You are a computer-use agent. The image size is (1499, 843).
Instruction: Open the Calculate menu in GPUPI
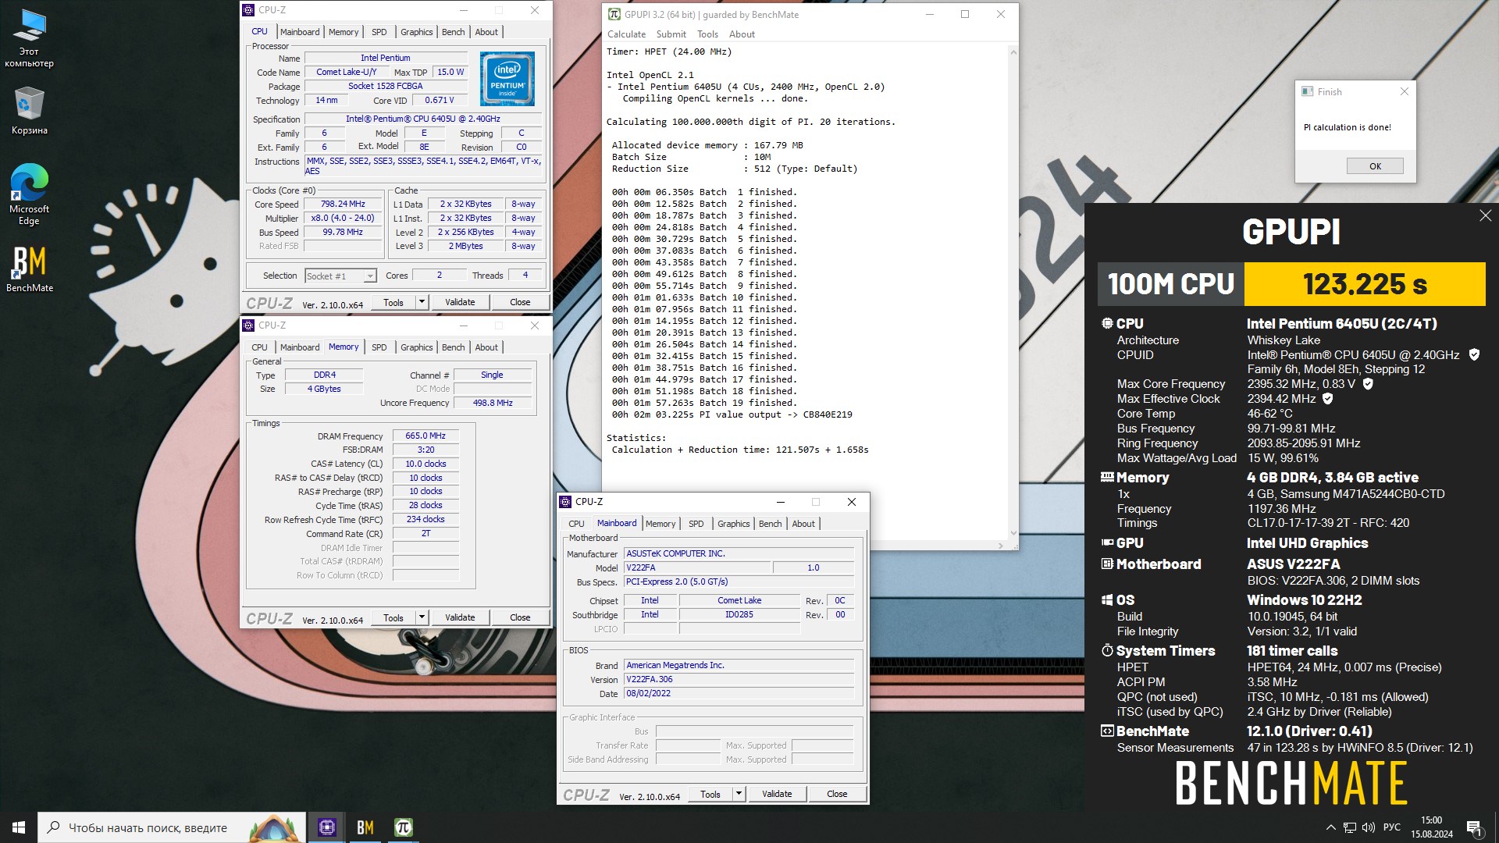pos(626,34)
